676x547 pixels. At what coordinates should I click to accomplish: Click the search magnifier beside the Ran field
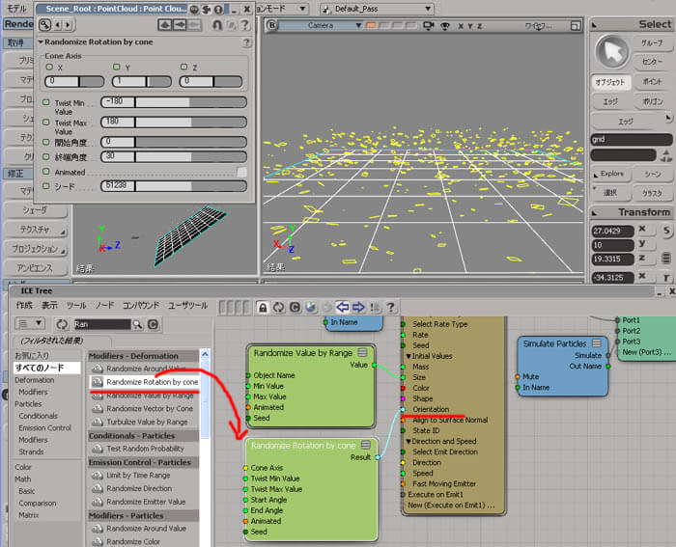(138, 324)
